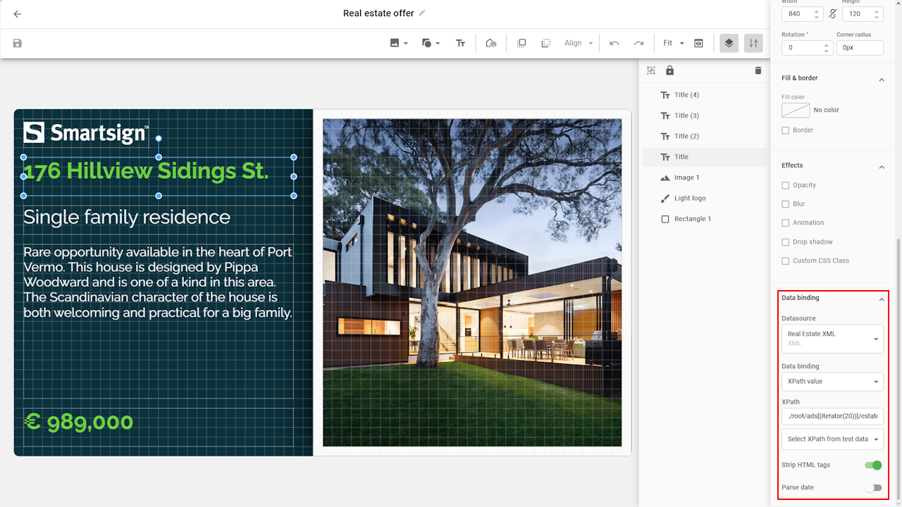Click the back arrow icon
This screenshot has height=507, width=902.
(18, 14)
